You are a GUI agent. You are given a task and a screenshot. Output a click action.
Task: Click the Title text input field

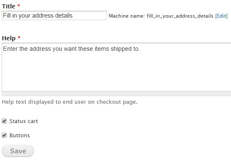click(54, 16)
